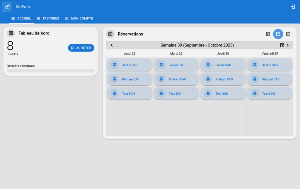
Task: Click the Dernières factures label
Action: tap(21, 66)
